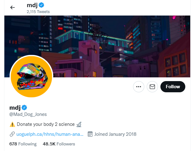
Task: Open the three-dots more options menu
Action: pos(139,87)
